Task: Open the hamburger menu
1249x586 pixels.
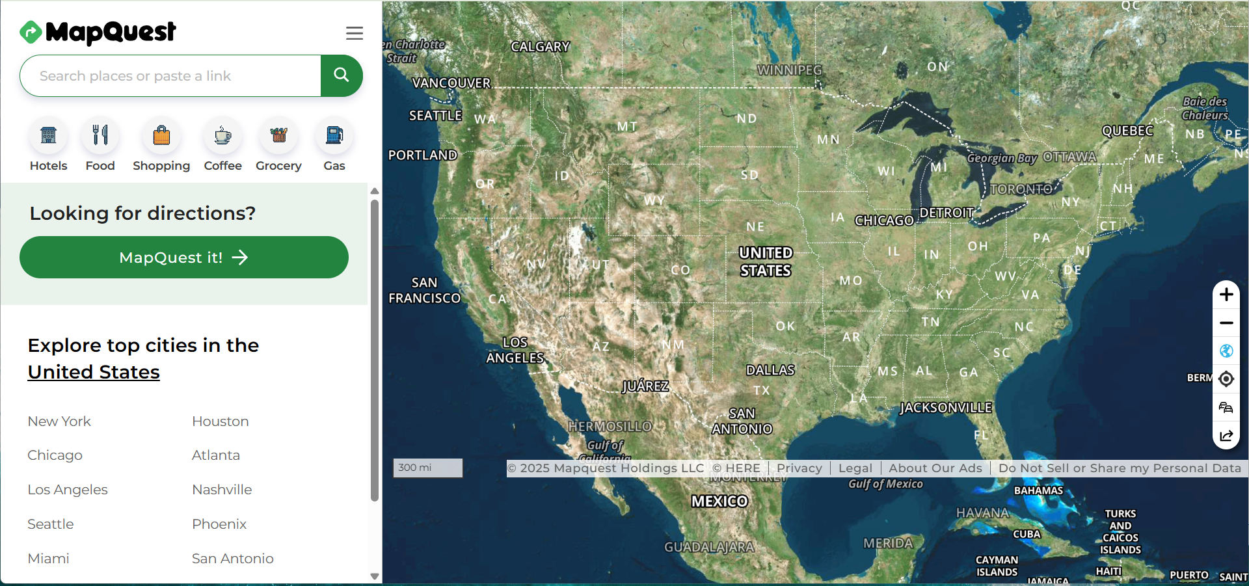Action: point(355,33)
